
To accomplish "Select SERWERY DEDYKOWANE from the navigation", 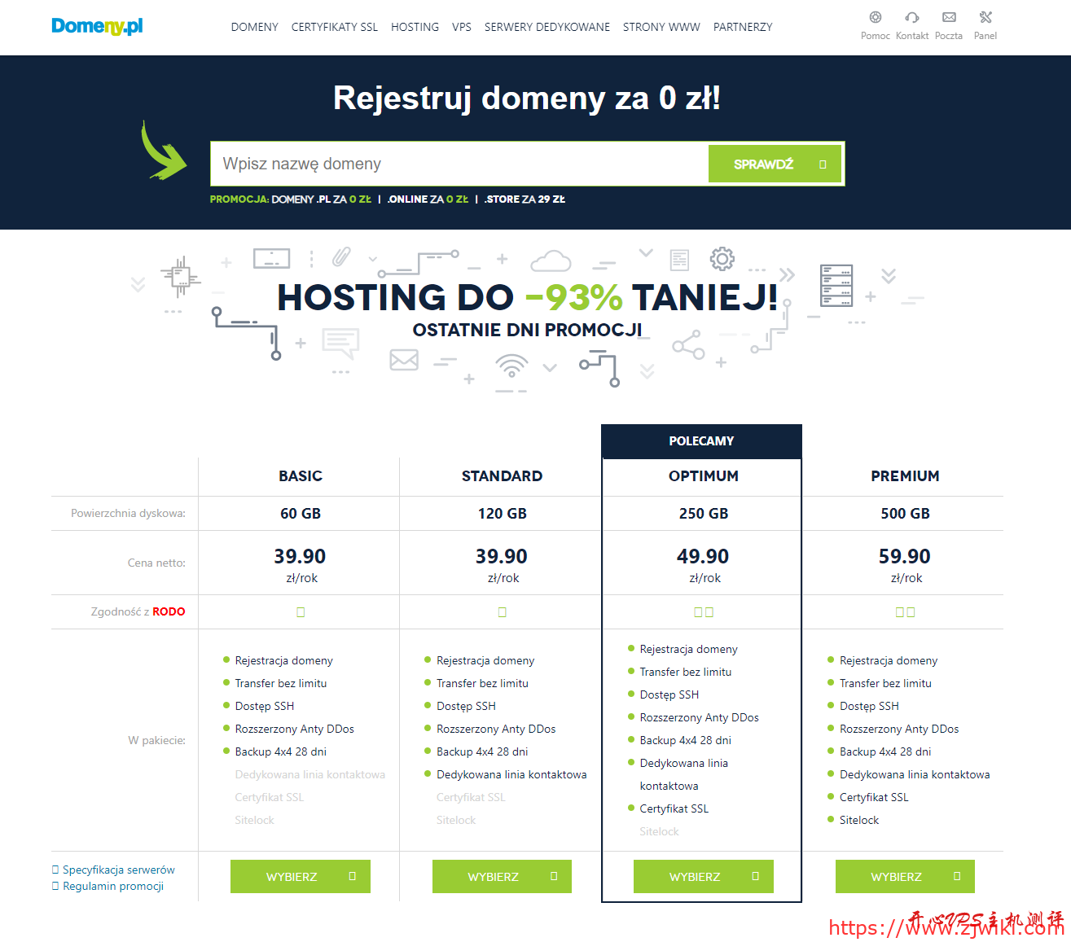I will coord(546,27).
